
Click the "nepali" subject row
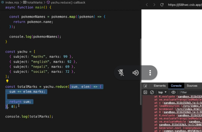tap(42, 67)
